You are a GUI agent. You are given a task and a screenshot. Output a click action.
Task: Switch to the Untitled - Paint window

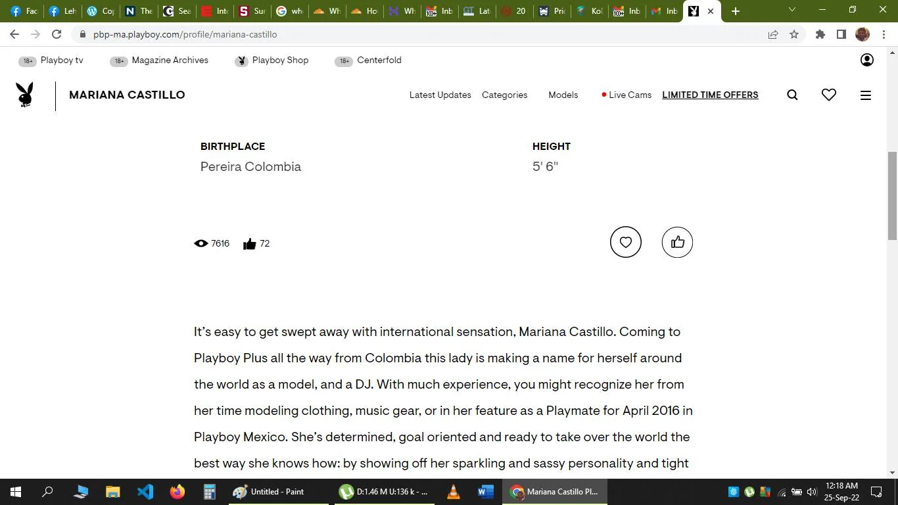click(279, 492)
